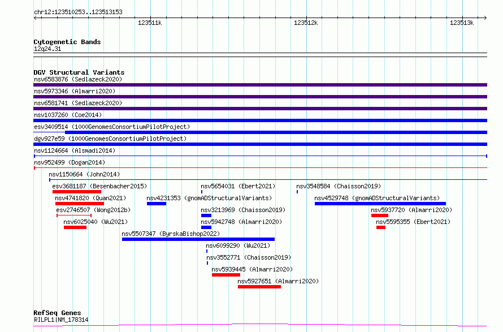This screenshot has height=332, width=503.
Task: Click the thick blue bar of esv3409514
Action: point(276,132)
